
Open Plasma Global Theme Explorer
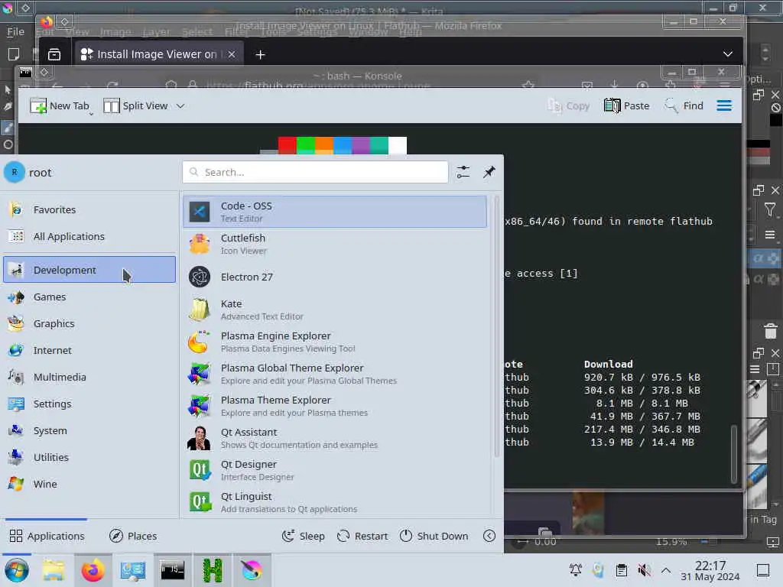335,374
